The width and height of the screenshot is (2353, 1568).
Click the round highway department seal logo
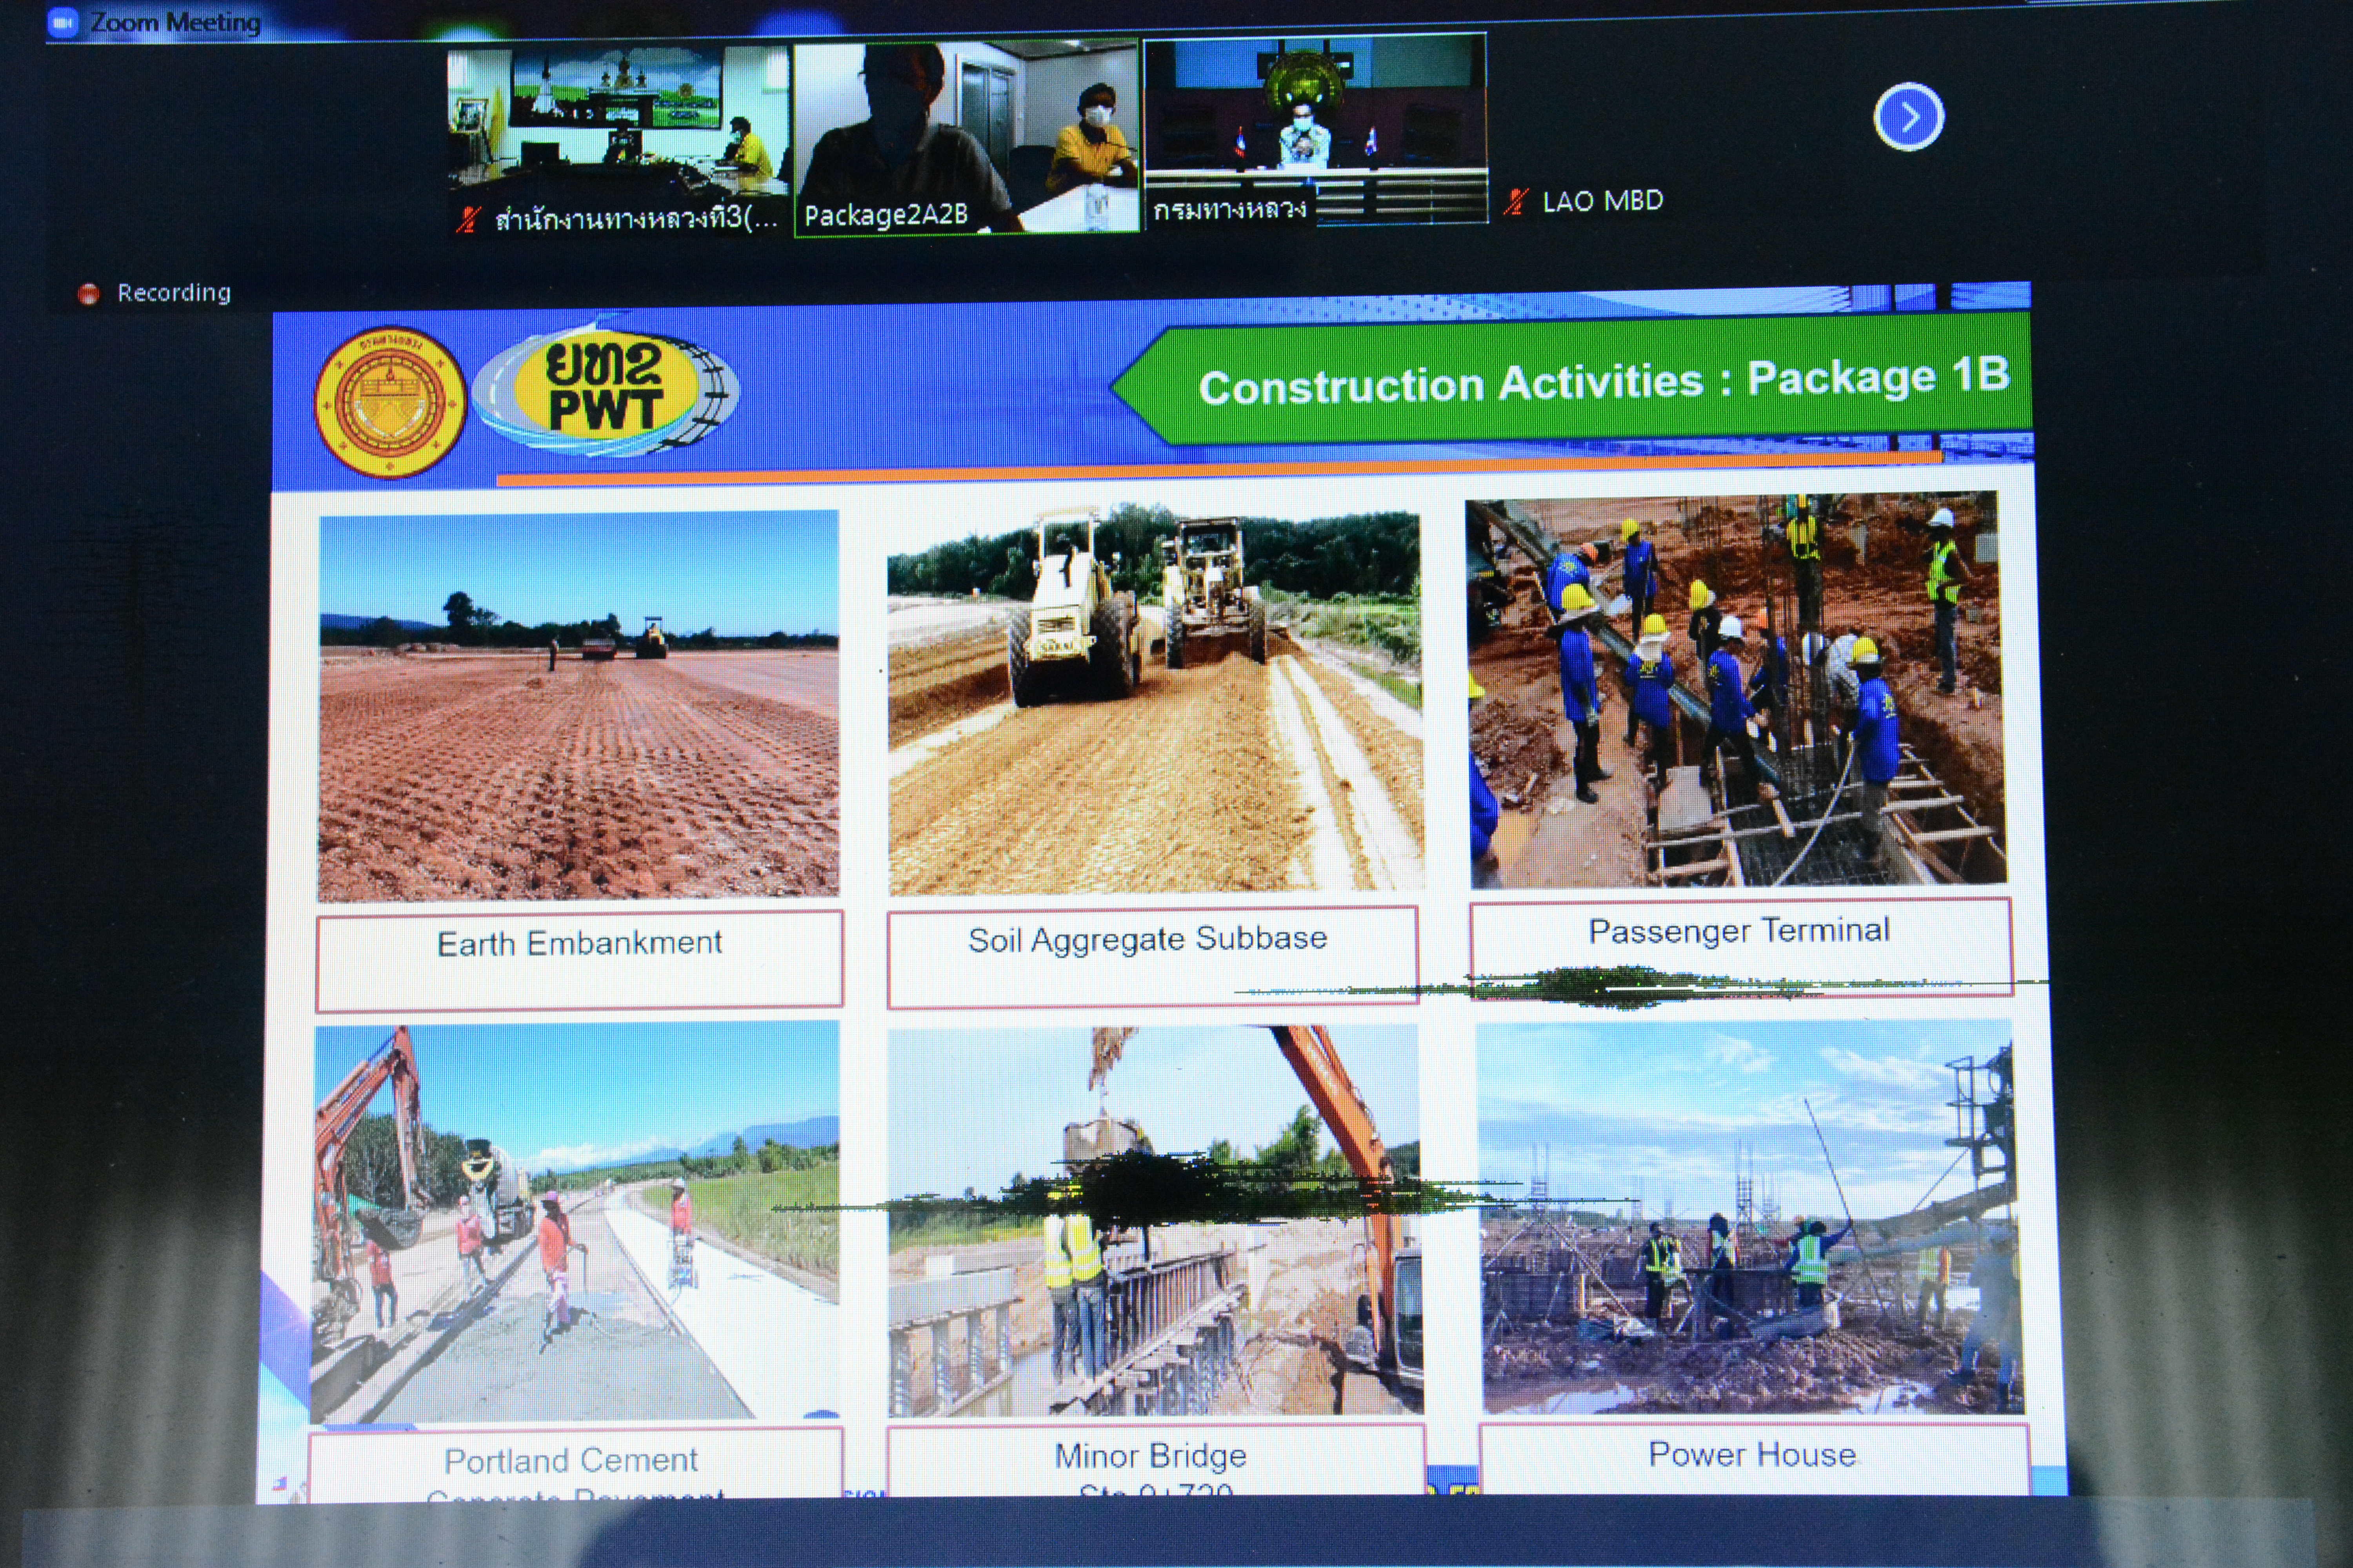point(390,402)
